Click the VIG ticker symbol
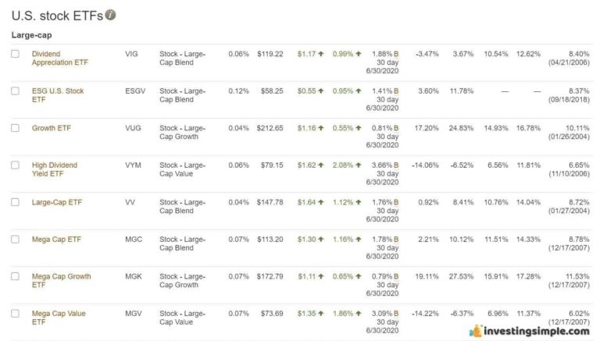Image resolution: width=600 pixels, height=341 pixels. click(x=131, y=54)
